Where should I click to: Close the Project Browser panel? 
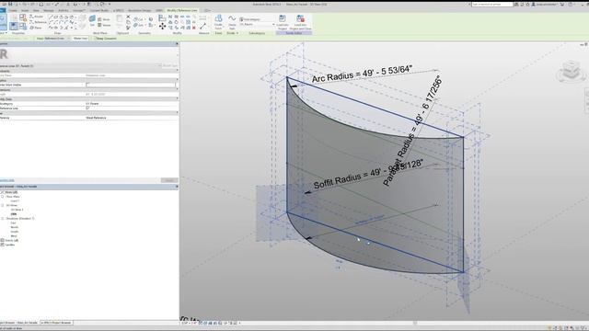point(177,187)
